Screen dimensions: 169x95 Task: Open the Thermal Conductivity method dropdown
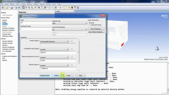click(54, 58)
